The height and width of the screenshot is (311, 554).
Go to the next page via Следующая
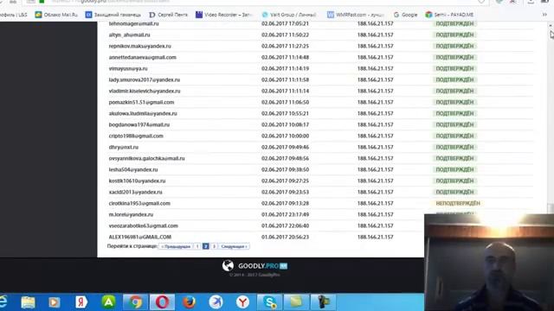point(234,246)
